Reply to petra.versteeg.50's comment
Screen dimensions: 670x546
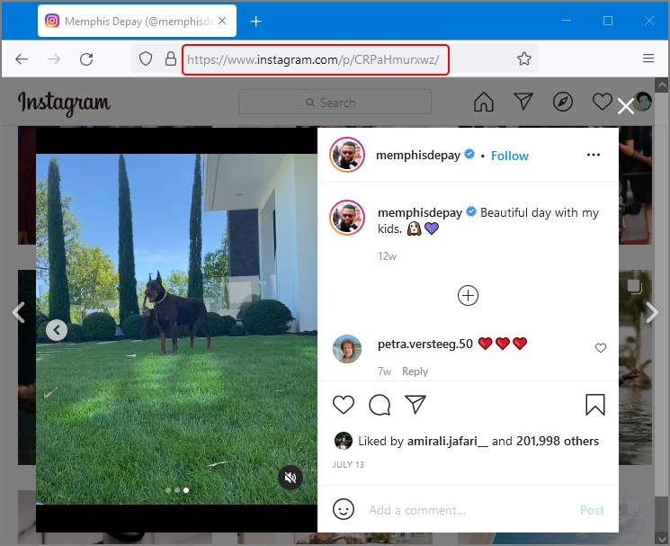tap(415, 371)
